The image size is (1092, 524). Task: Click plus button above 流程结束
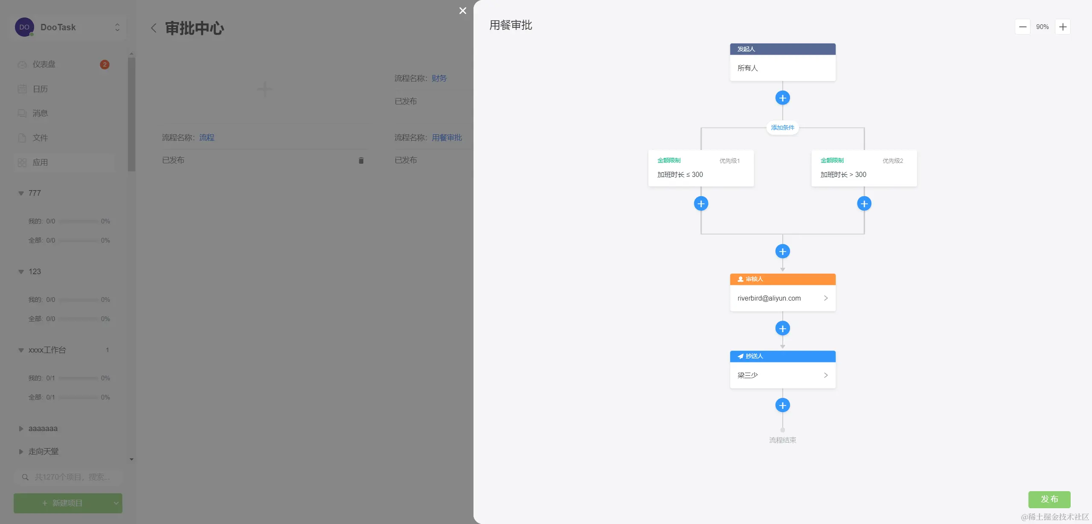click(782, 405)
